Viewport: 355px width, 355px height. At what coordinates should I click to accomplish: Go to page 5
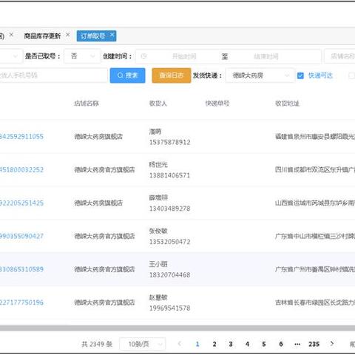264,344
